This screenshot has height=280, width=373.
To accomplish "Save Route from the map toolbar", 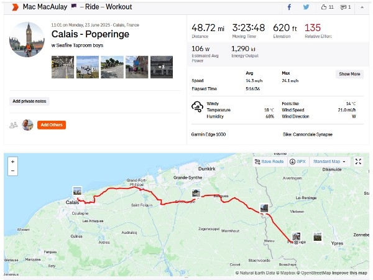I will point(269,161).
